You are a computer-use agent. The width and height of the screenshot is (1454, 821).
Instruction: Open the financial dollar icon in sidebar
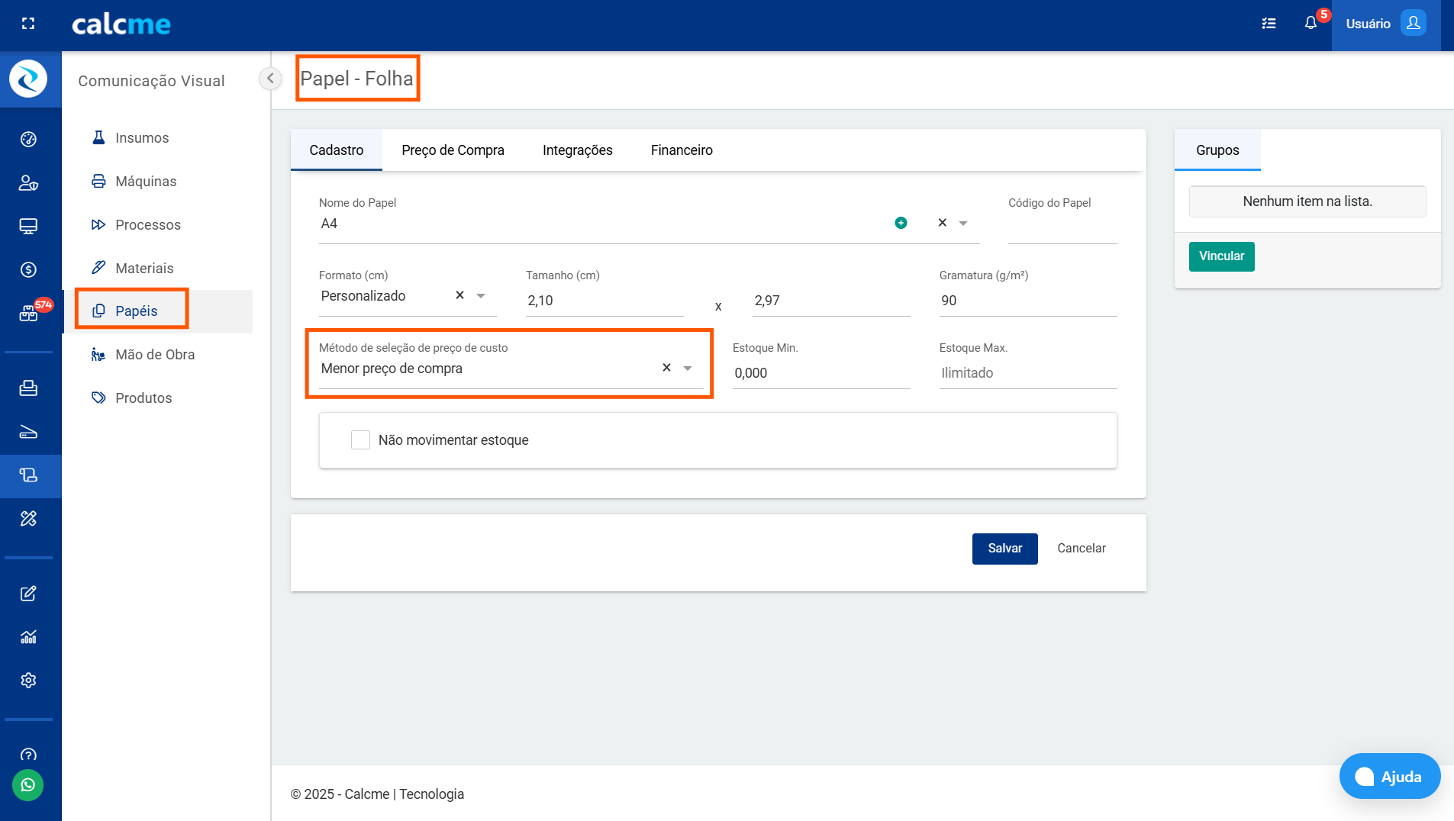coord(28,269)
